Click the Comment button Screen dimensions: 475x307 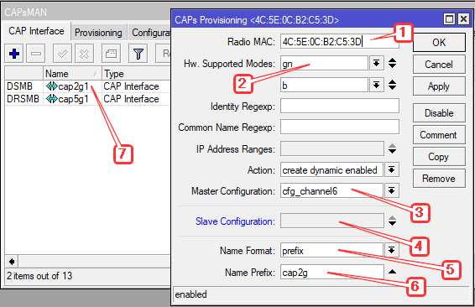439,135
